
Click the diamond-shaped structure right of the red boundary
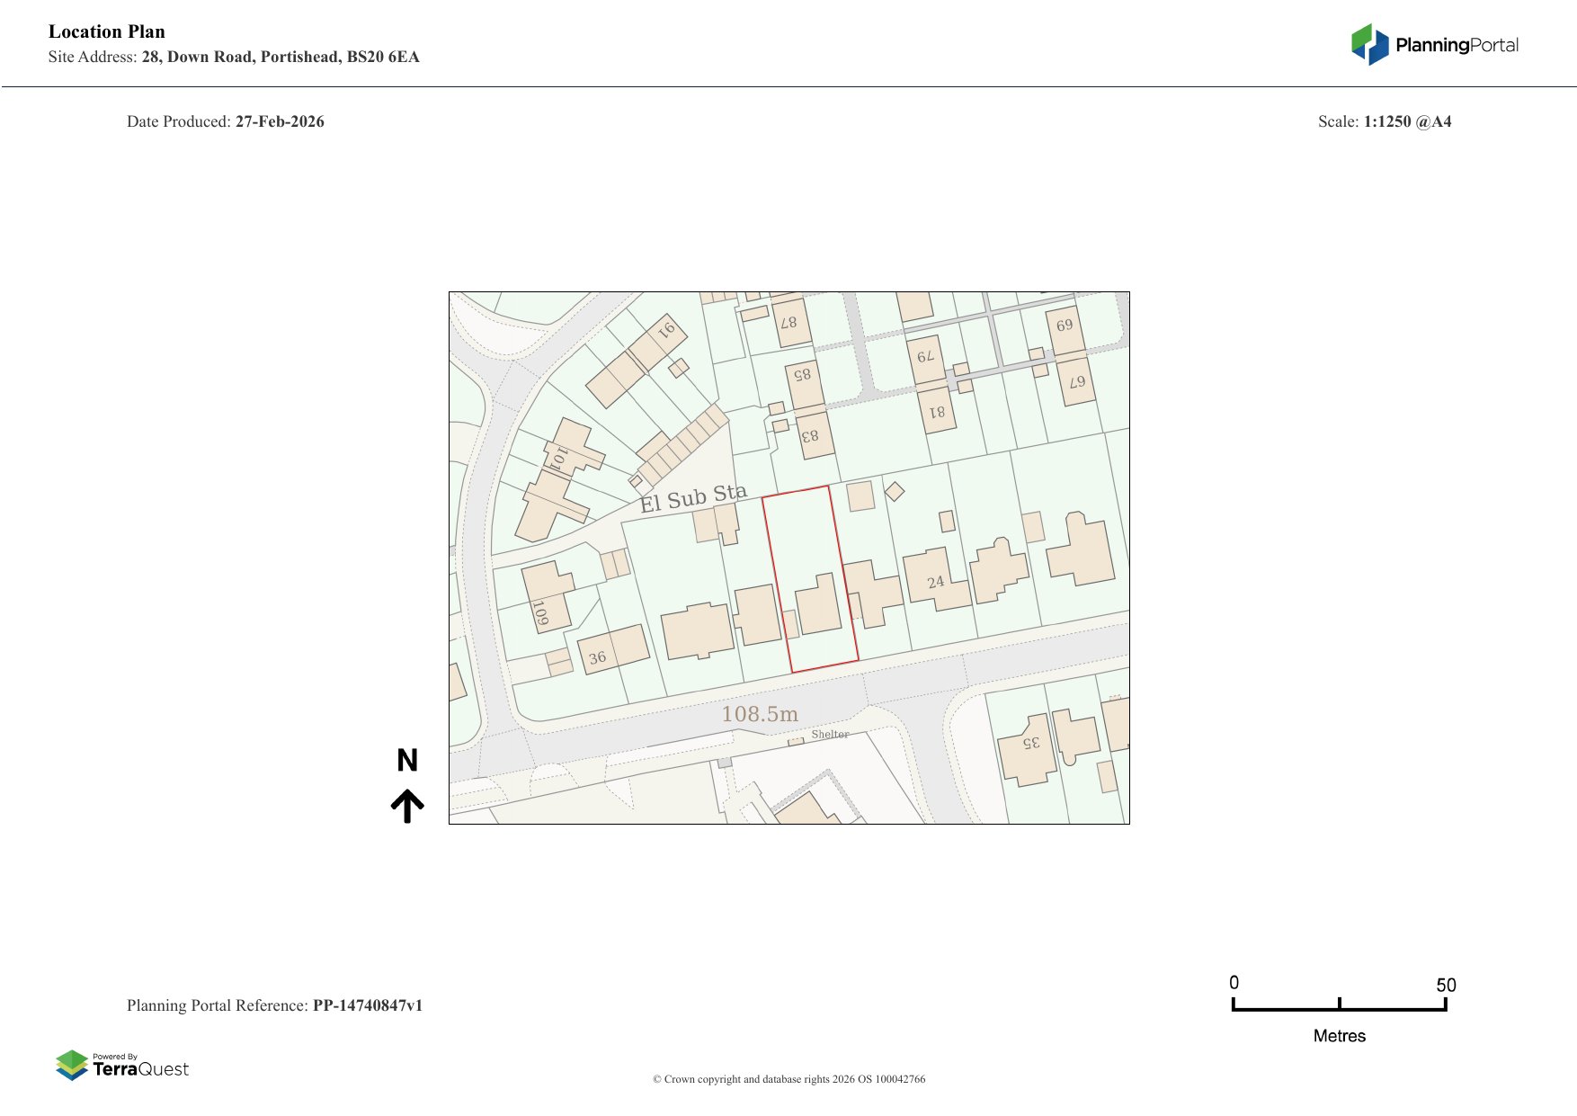pyautogui.click(x=894, y=491)
